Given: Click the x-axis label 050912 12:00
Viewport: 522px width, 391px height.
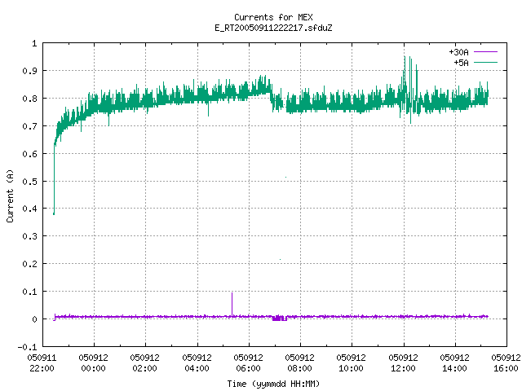Looking at the screenshot, I should coord(403,363).
